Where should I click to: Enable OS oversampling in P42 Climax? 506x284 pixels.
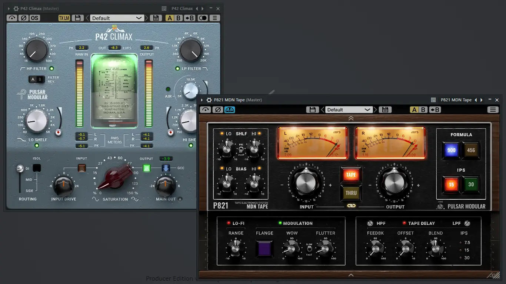coord(34,18)
